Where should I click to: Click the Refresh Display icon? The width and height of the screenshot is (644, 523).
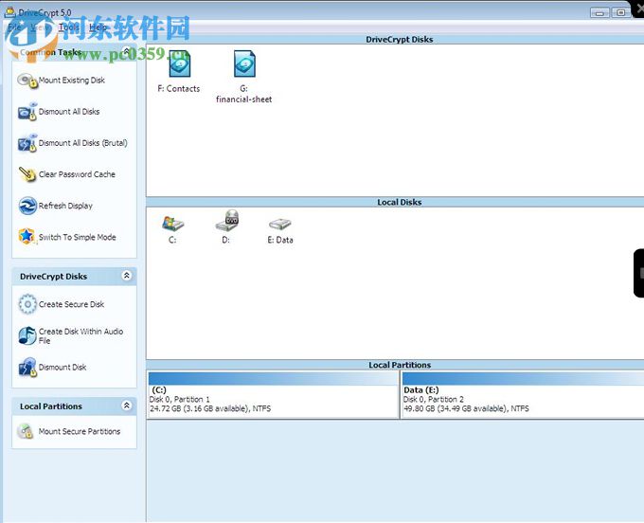(x=27, y=206)
